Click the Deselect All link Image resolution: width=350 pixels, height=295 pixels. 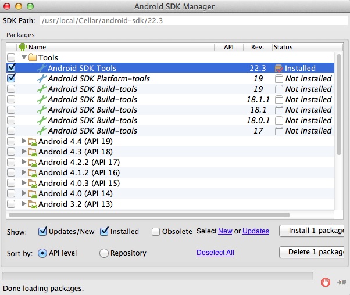[x=215, y=253]
